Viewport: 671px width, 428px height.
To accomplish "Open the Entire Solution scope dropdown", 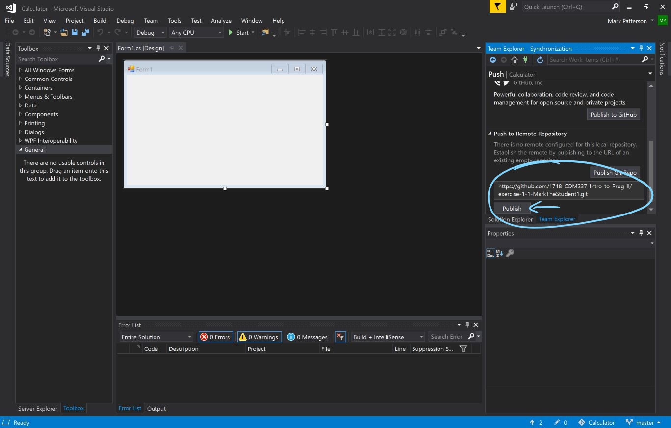I will click(x=156, y=337).
